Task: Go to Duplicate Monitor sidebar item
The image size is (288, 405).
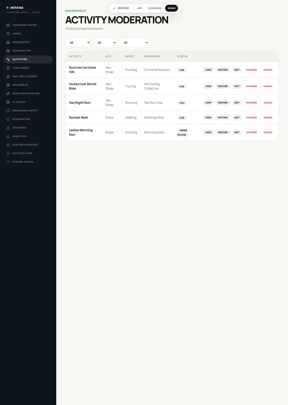Action: pyautogui.click(x=28, y=94)
